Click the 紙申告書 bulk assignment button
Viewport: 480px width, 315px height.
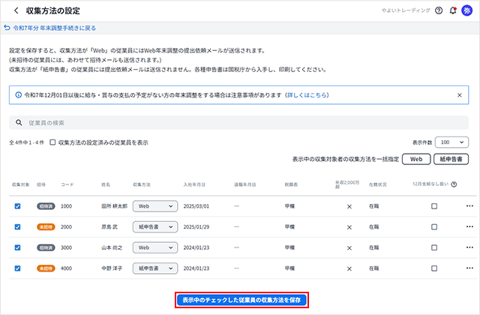[451, 159]
